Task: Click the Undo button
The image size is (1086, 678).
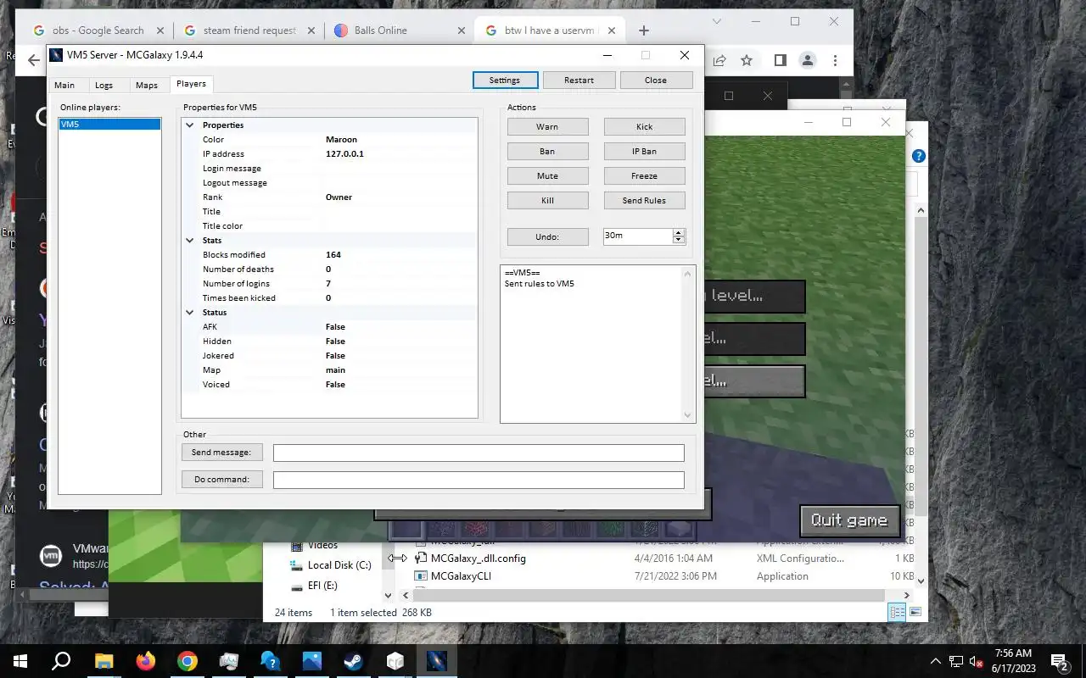Action: [x=547, y=236]
